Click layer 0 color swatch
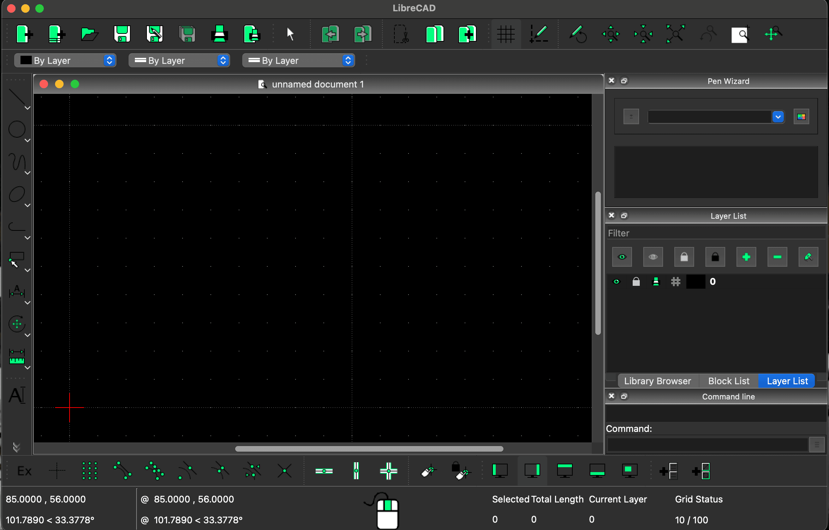The height and width of the screenshot is (530, 829). pos(696,282)
